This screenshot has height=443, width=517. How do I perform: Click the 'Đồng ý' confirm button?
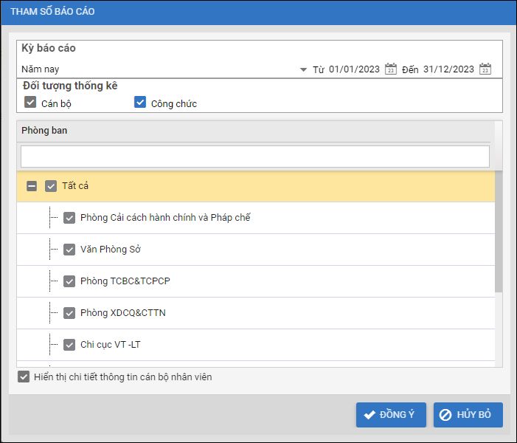click(x=391, y=415)
